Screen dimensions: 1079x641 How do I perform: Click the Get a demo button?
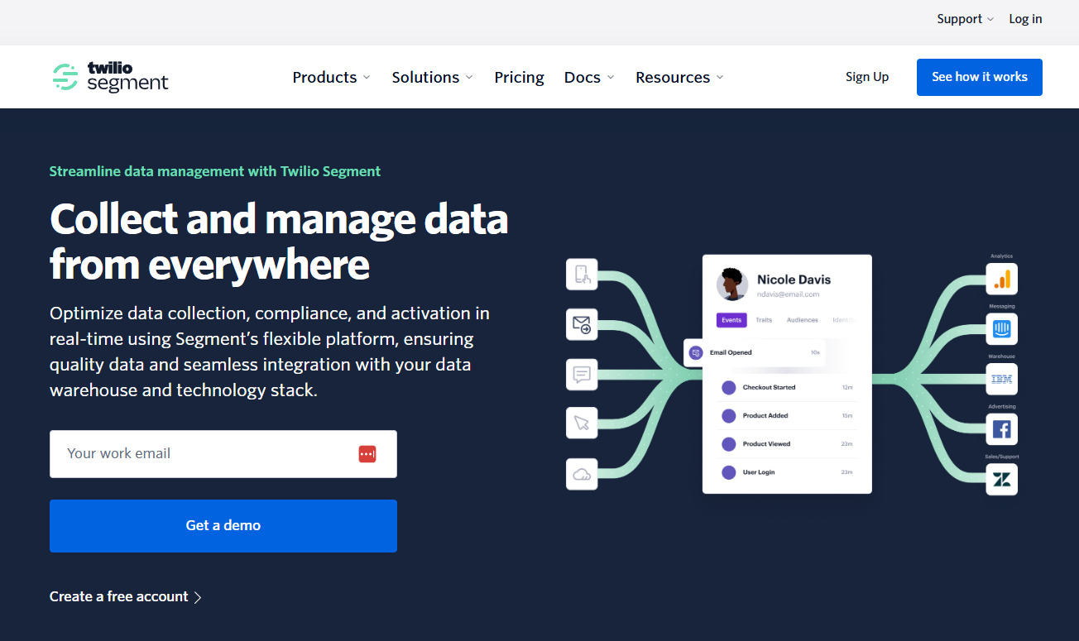pyautogui.click(x=223, y=526)
